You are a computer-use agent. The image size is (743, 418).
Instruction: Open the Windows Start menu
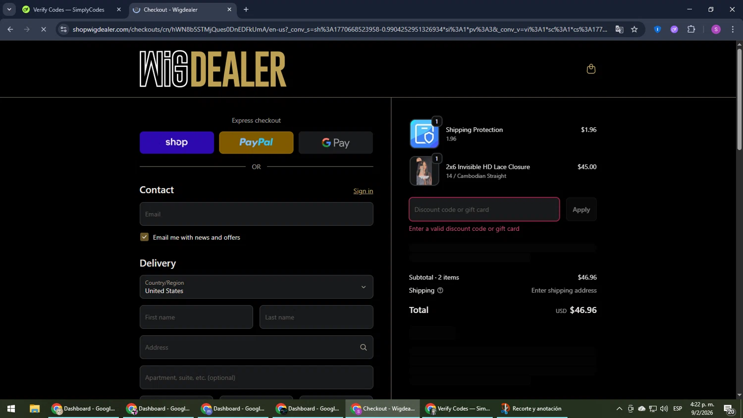coord(11,409)
